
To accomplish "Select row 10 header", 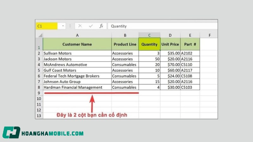I will 39,98.
